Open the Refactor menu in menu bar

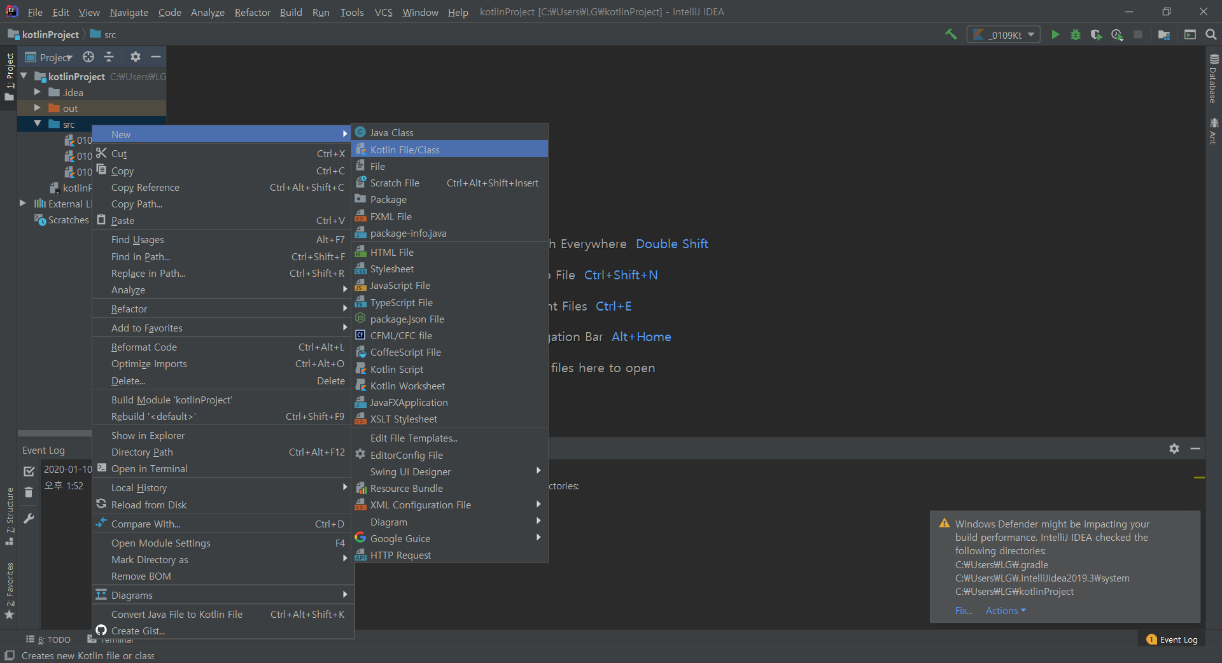tap(252, 12)
